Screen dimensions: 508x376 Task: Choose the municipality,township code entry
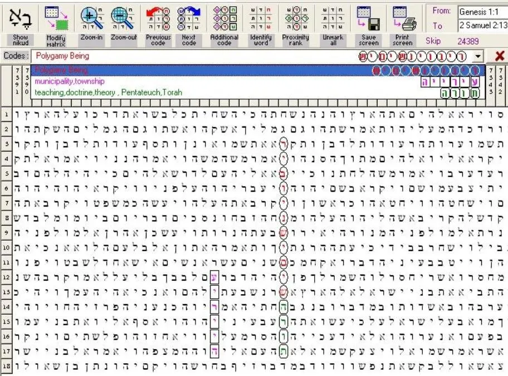pos(258,81)
